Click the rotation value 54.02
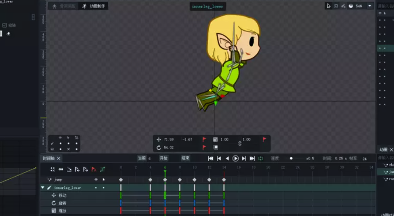Screen dimensions: 394x216 pos(168,147)
